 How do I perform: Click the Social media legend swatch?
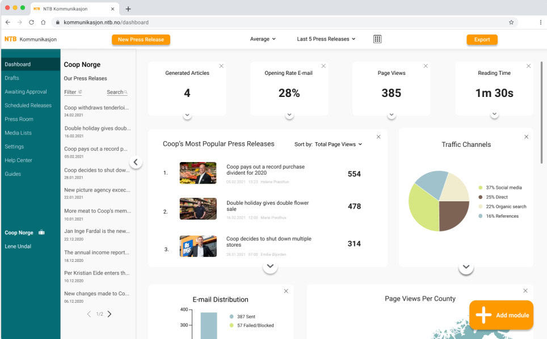[x=481, y=188]
